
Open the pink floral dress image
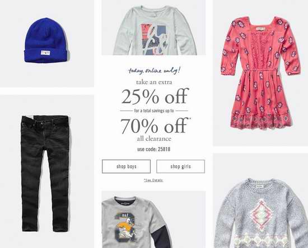pos(260,73)
